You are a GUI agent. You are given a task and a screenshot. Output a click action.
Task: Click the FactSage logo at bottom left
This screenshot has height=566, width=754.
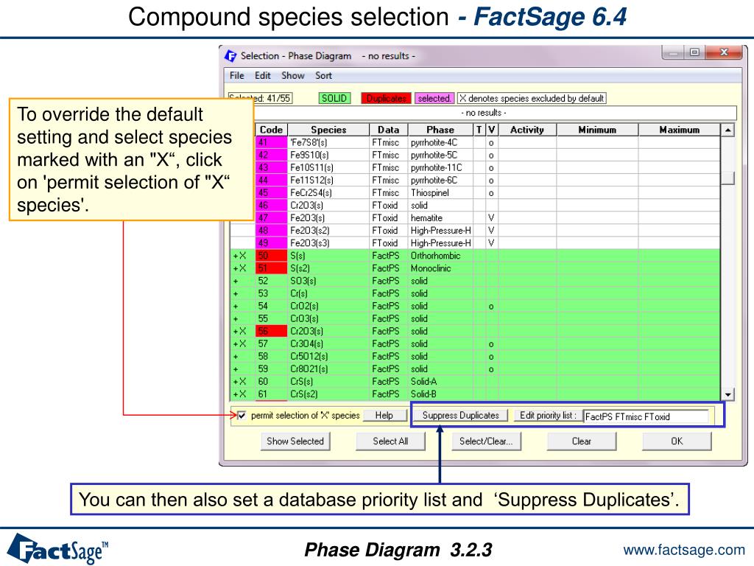click(58, 548)
